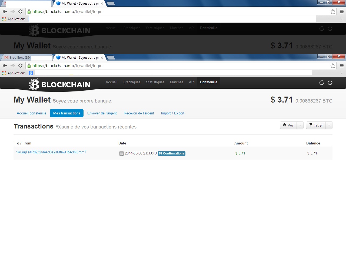
Task: Click green $ 3.71 transaction amount
Action: pyautogui.click(x=240, y=153)
